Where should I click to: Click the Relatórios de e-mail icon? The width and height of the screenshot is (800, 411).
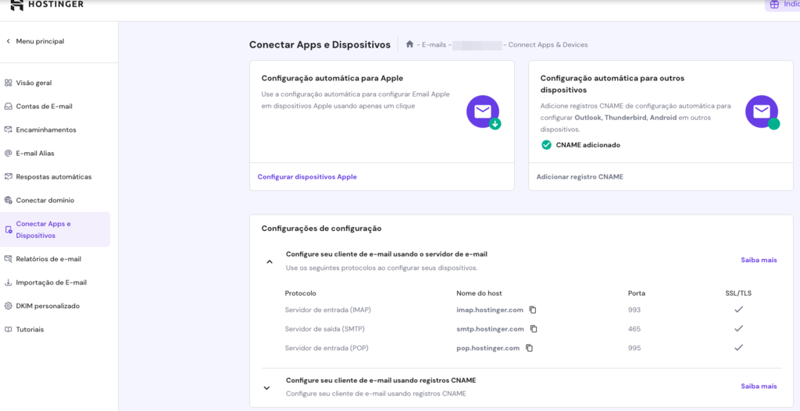(8, 259)
